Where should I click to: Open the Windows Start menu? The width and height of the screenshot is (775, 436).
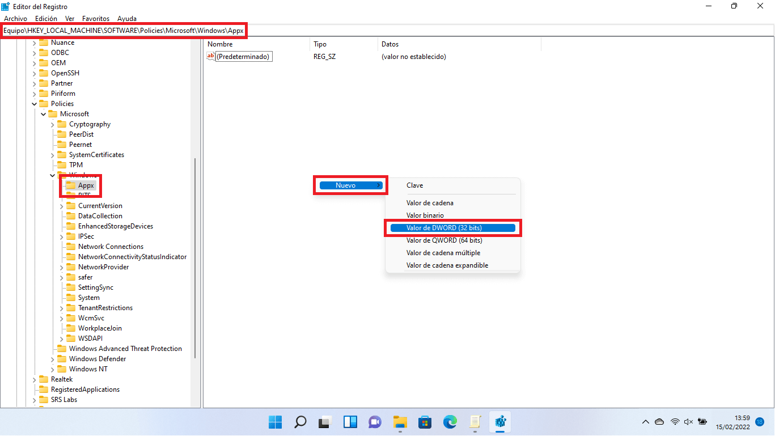point(276,422)
